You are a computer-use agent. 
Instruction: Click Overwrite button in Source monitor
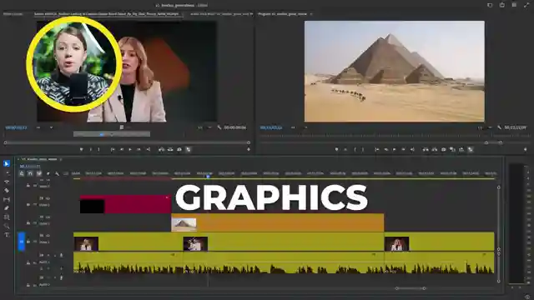coord(170,149)
